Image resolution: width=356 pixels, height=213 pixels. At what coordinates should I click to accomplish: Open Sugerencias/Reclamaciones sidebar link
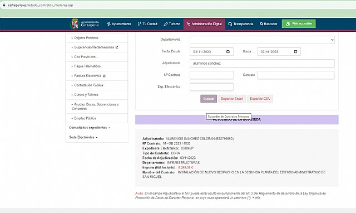point(94,47)
